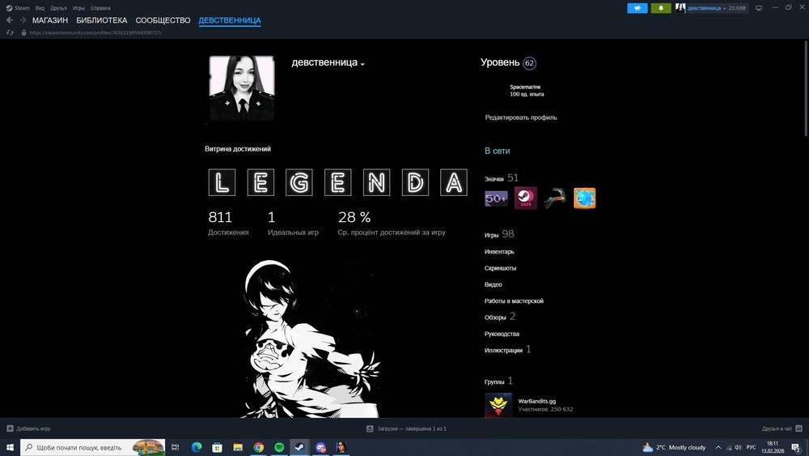The image size is (809, 456).
Task: Open Работы в мастерской link
Action: (514, 300)
